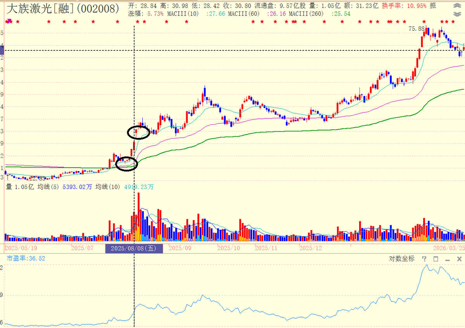Click the 换手率: 10.95% text
The height and width of the screenshot is (328, 465).
click(404, 6)
